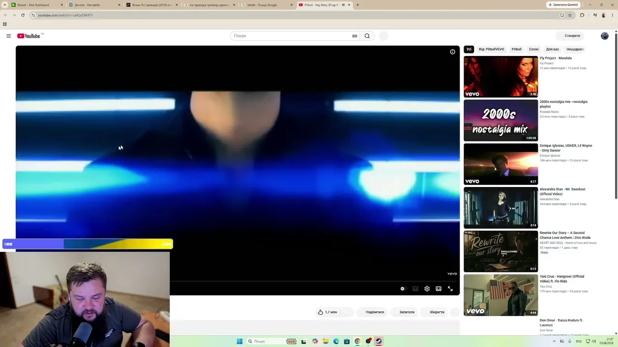
Task: Toggle autoplay switch in the player
Action: point(403,289)
